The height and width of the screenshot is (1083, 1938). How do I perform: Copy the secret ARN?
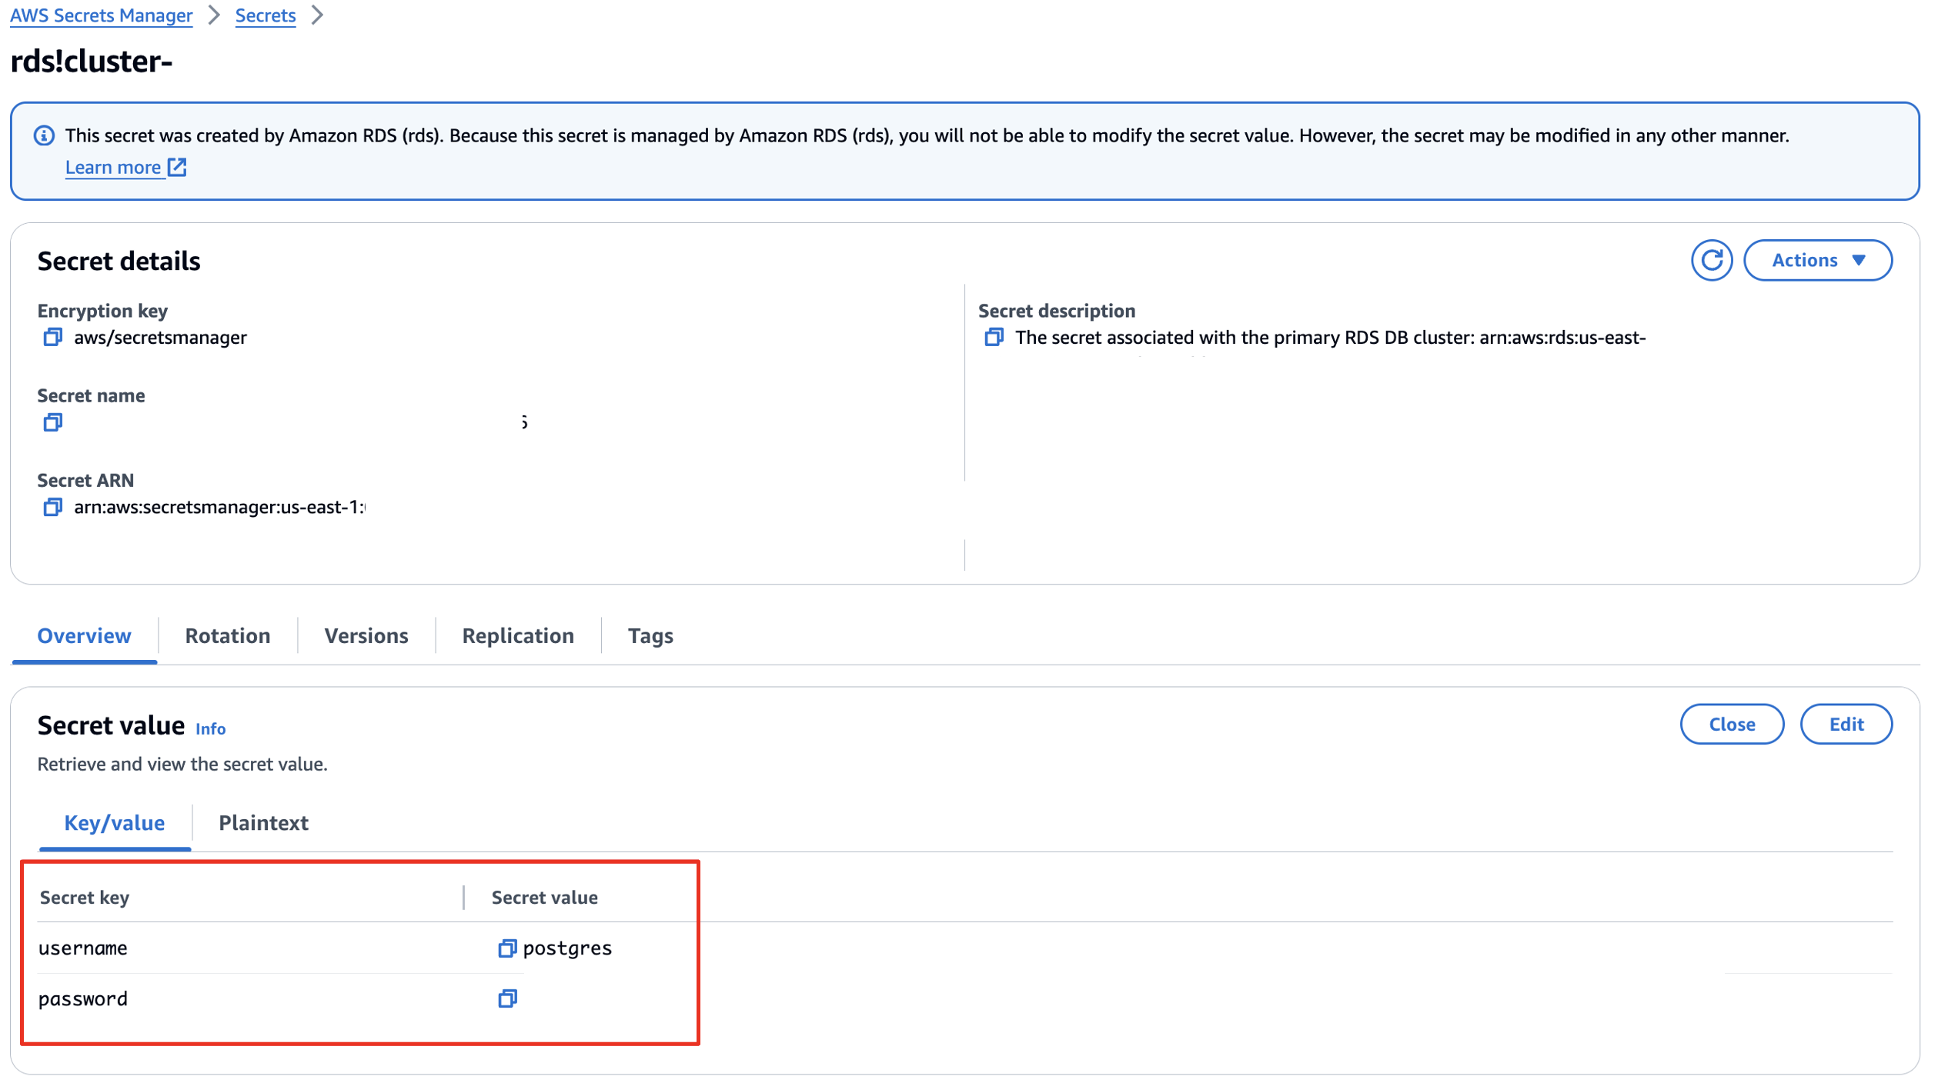click(52, 508)
